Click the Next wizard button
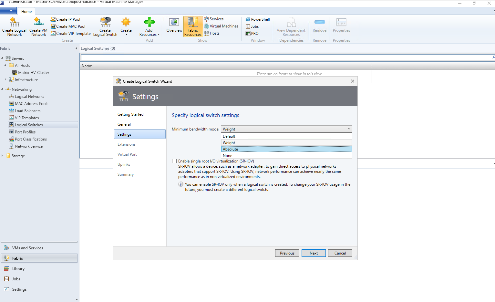 click(314, 253)
